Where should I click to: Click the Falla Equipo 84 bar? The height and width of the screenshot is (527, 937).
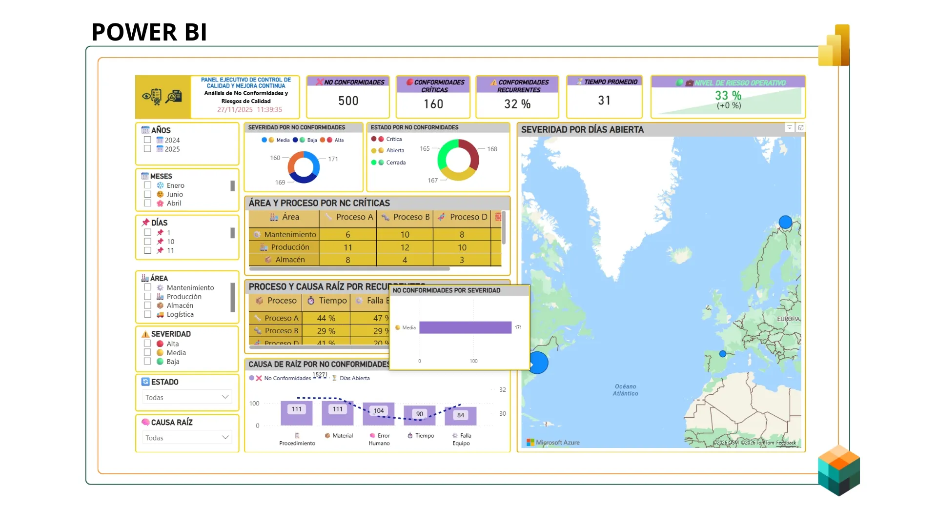pyautogui.click(x=461, y=416)
